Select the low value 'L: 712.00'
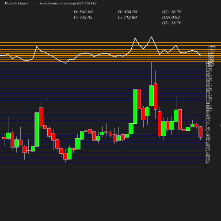Viewport: 221px width, 221px height. [127, 17]
